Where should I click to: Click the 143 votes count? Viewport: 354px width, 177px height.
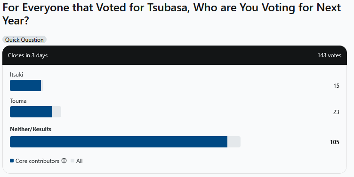pos(329,55)
